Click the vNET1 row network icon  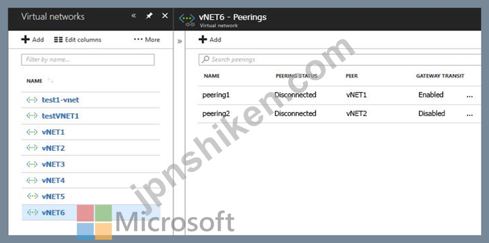coord(32,132)
